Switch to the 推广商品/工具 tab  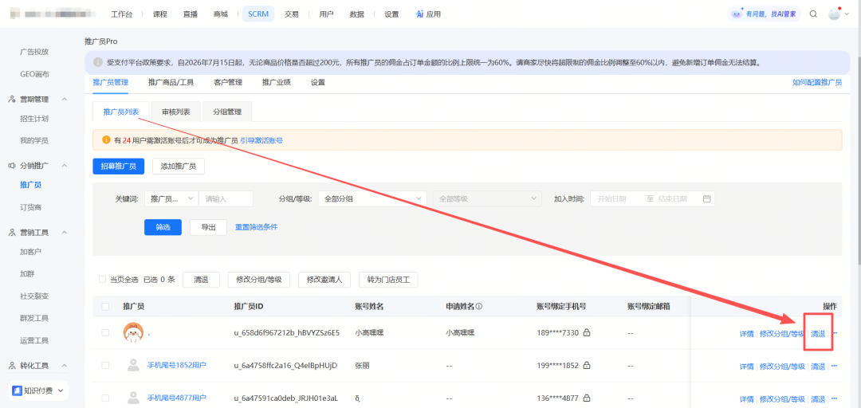tap(171, 82)
